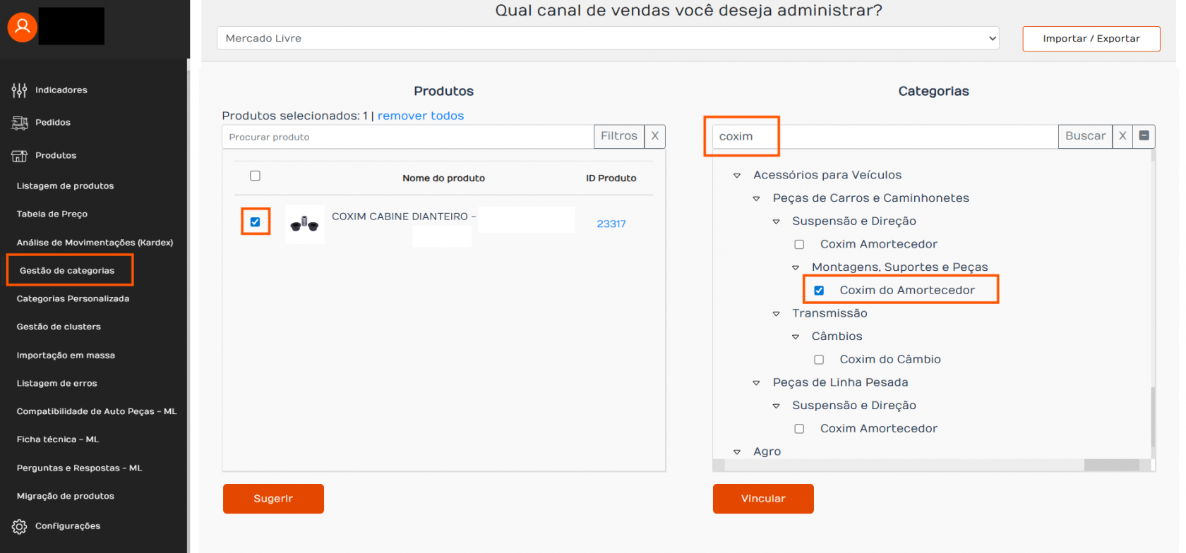
Task: Check the Coxim do Câmbio category
Action: coord(819,360)
